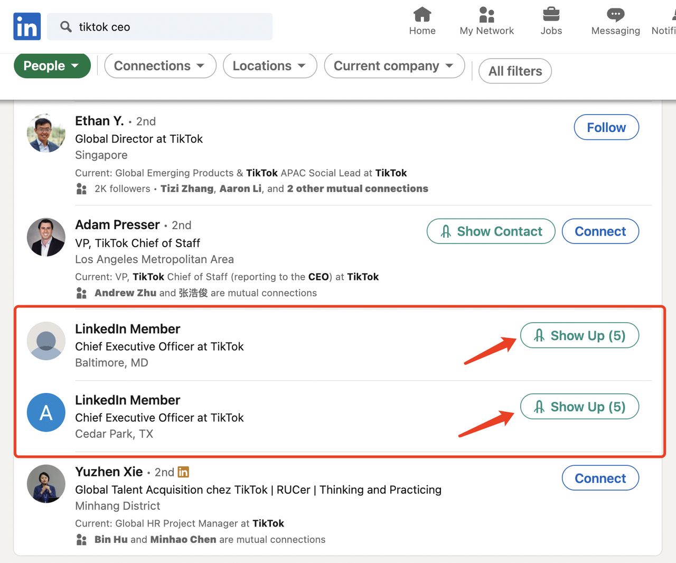Open Ethan Y. profile name link
The width and height of the screenshot is (676, 563).
pos(99,121)
